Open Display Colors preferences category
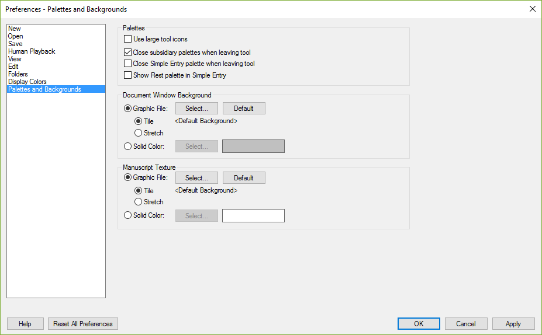This screenshot has width=542, height=335. 56,82
